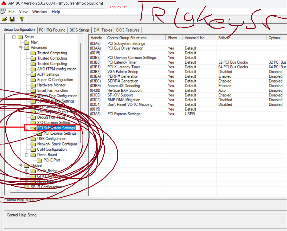
Task: Click the tree panel vertical scrollbar
Action: point(80,93)
